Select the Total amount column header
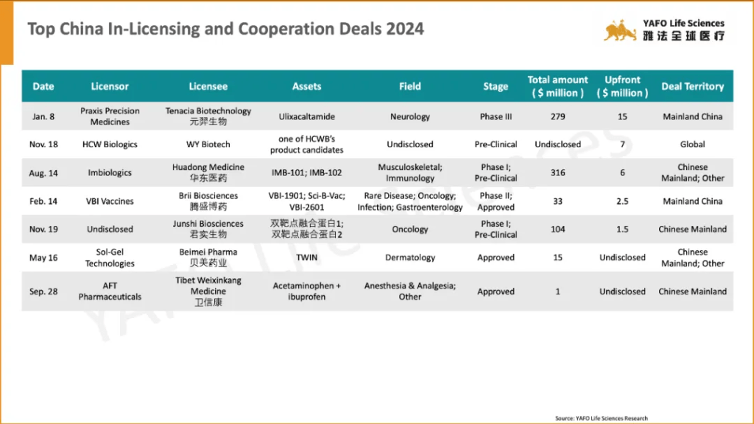The height and width of the screenshot is (424, 754). (557, 86)
